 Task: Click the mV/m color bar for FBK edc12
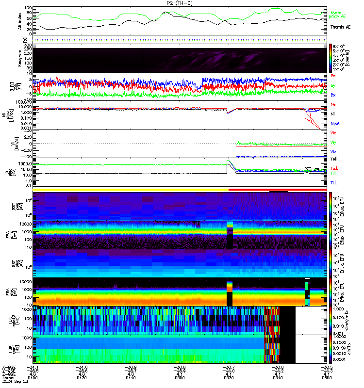pyautogui.click(x=331, y=321)
